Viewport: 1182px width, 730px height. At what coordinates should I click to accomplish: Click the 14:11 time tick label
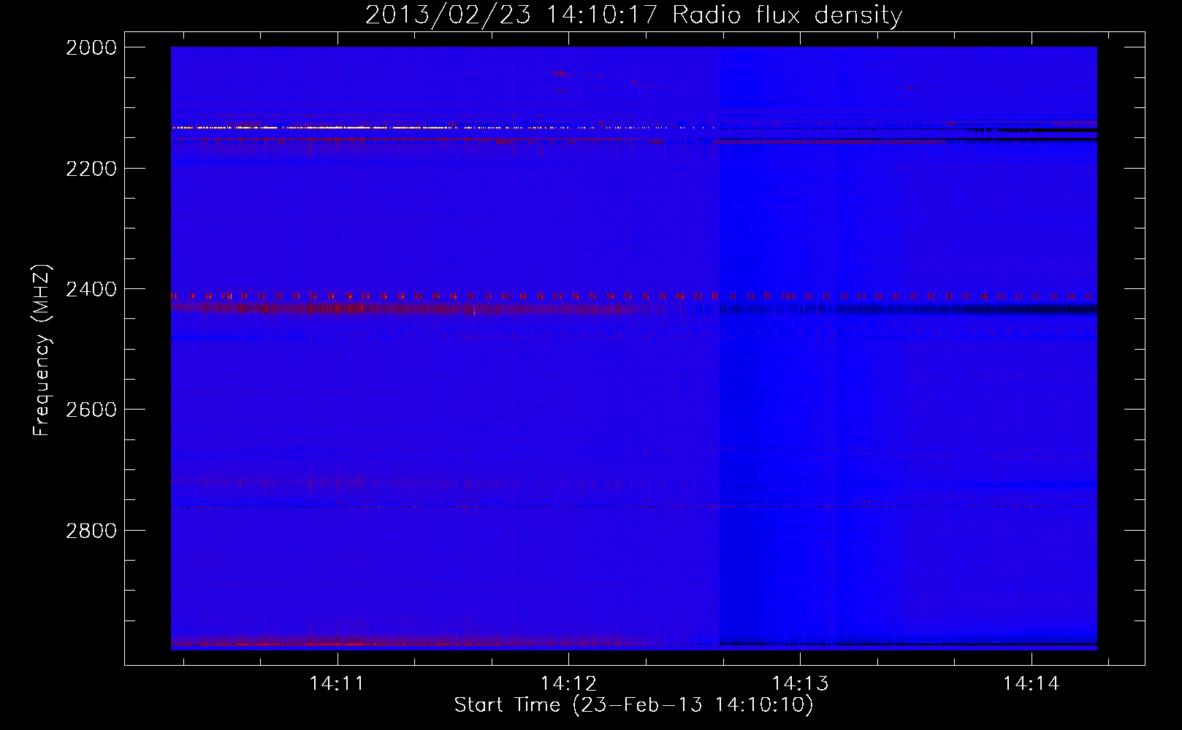point(337,683)
